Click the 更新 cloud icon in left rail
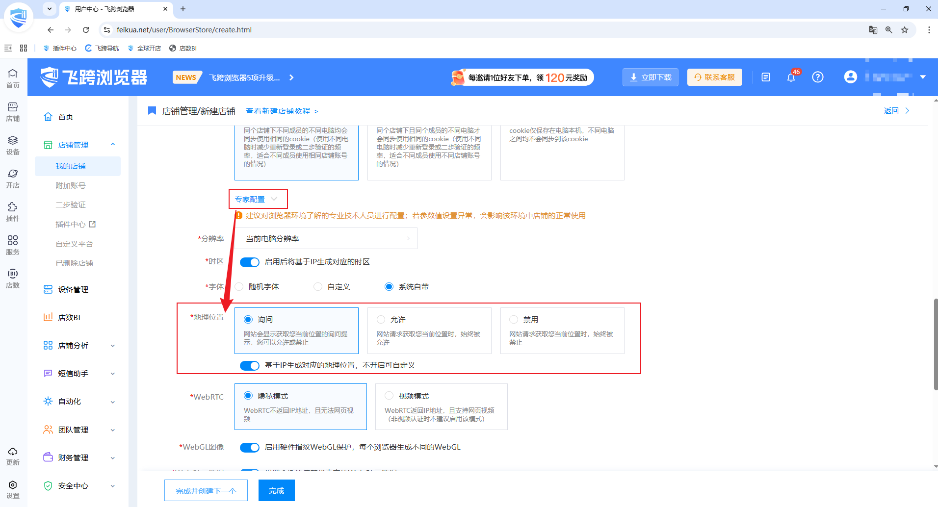The image size is (938, 507). click(13, 456)
